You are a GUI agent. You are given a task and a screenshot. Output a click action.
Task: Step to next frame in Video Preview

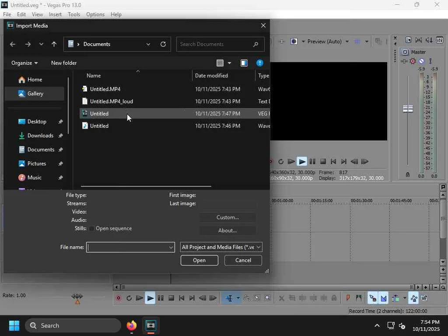tap(365, 162)
